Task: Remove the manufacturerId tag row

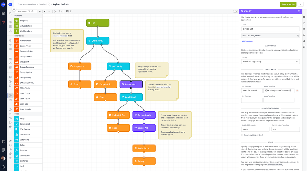Action: click(297, 91)
